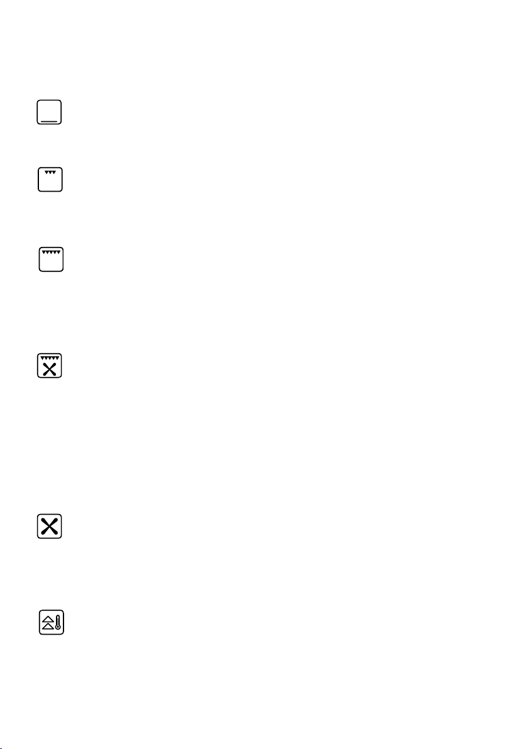Choose the full-width grill symbol without fan
The width and height of the screenshot is (528, 749).
[51, 260]
